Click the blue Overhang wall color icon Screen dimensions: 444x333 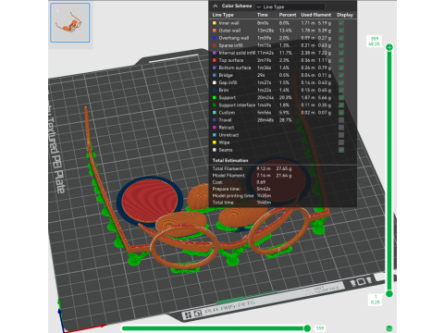215,38
